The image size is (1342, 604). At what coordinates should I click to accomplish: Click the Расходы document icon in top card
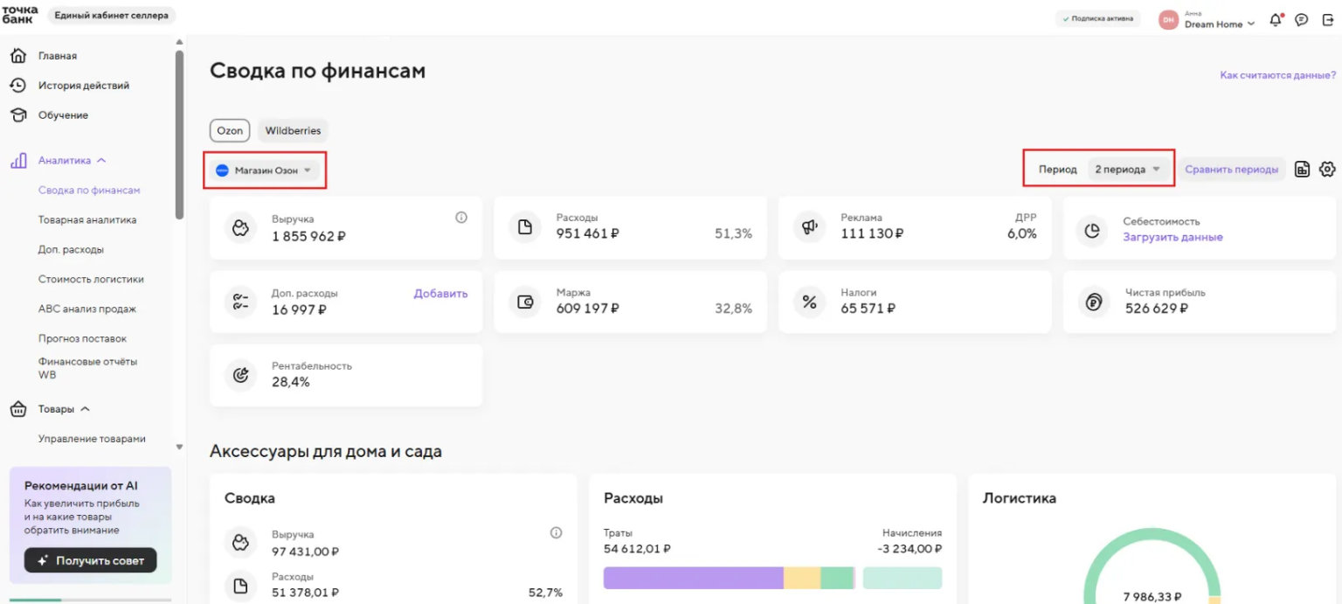pos(525,228)
